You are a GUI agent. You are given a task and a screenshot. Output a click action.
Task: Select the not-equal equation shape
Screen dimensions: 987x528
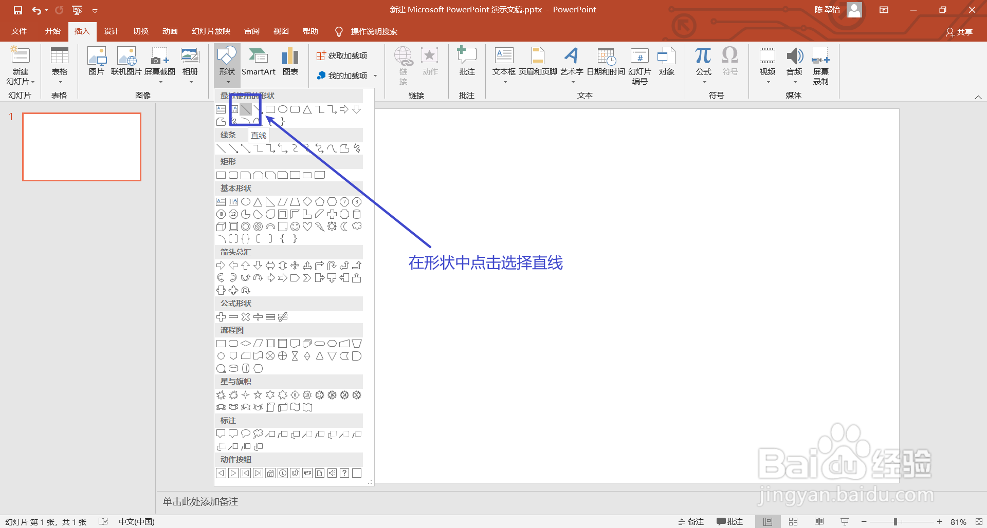[x=283, y=317]
